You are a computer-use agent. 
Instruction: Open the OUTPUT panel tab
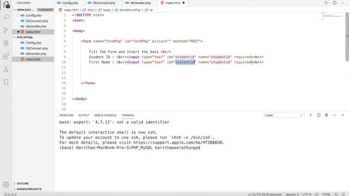point(83,115)
